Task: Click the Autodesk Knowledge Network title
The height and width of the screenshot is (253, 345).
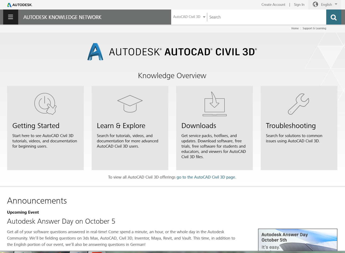Action: 62,17
